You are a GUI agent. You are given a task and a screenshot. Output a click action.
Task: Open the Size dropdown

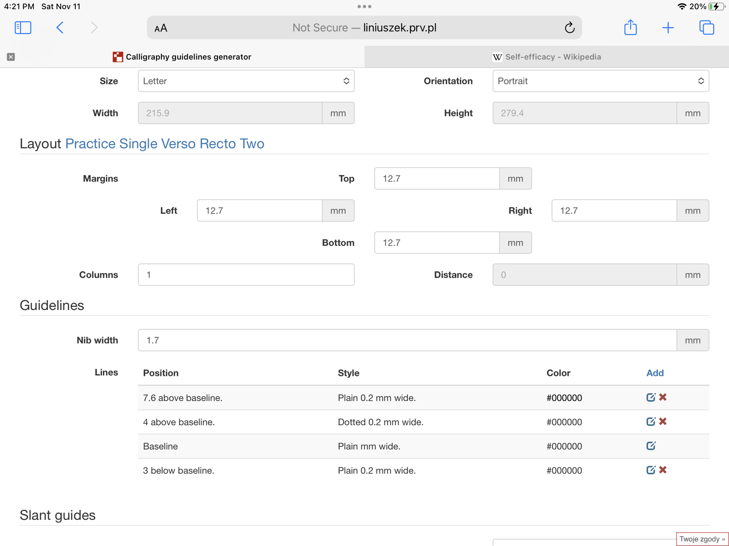point(246,81)
